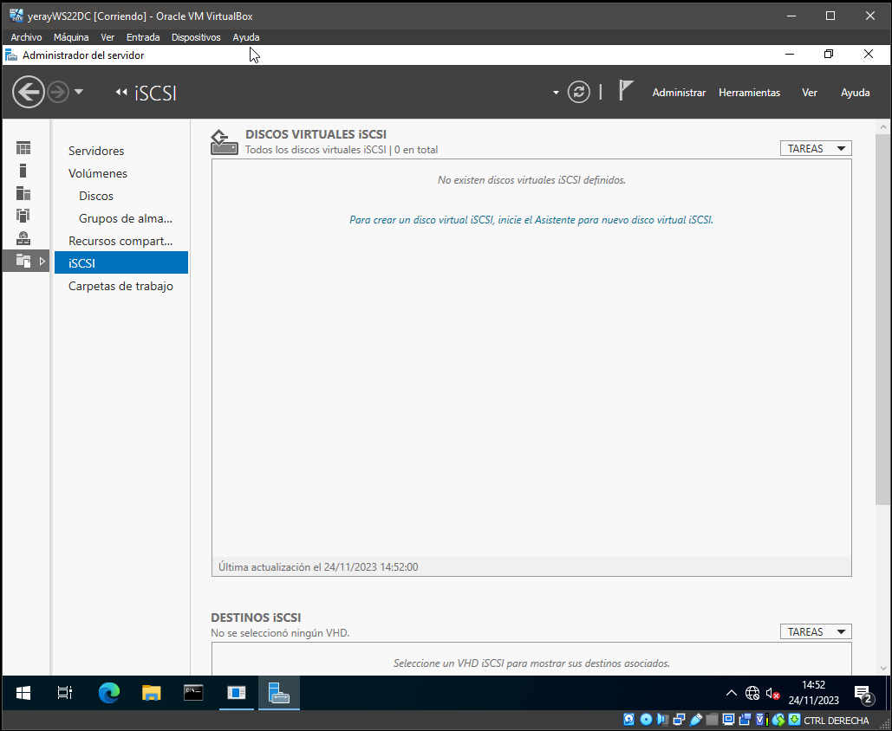Click the VirtualBox recording status icon
Viewport: 892px width, 731px height.
click(745, 720)
